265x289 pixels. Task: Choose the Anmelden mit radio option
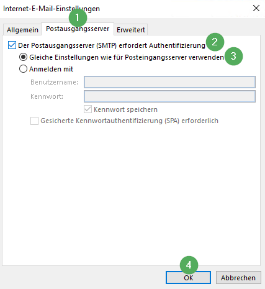23,69
